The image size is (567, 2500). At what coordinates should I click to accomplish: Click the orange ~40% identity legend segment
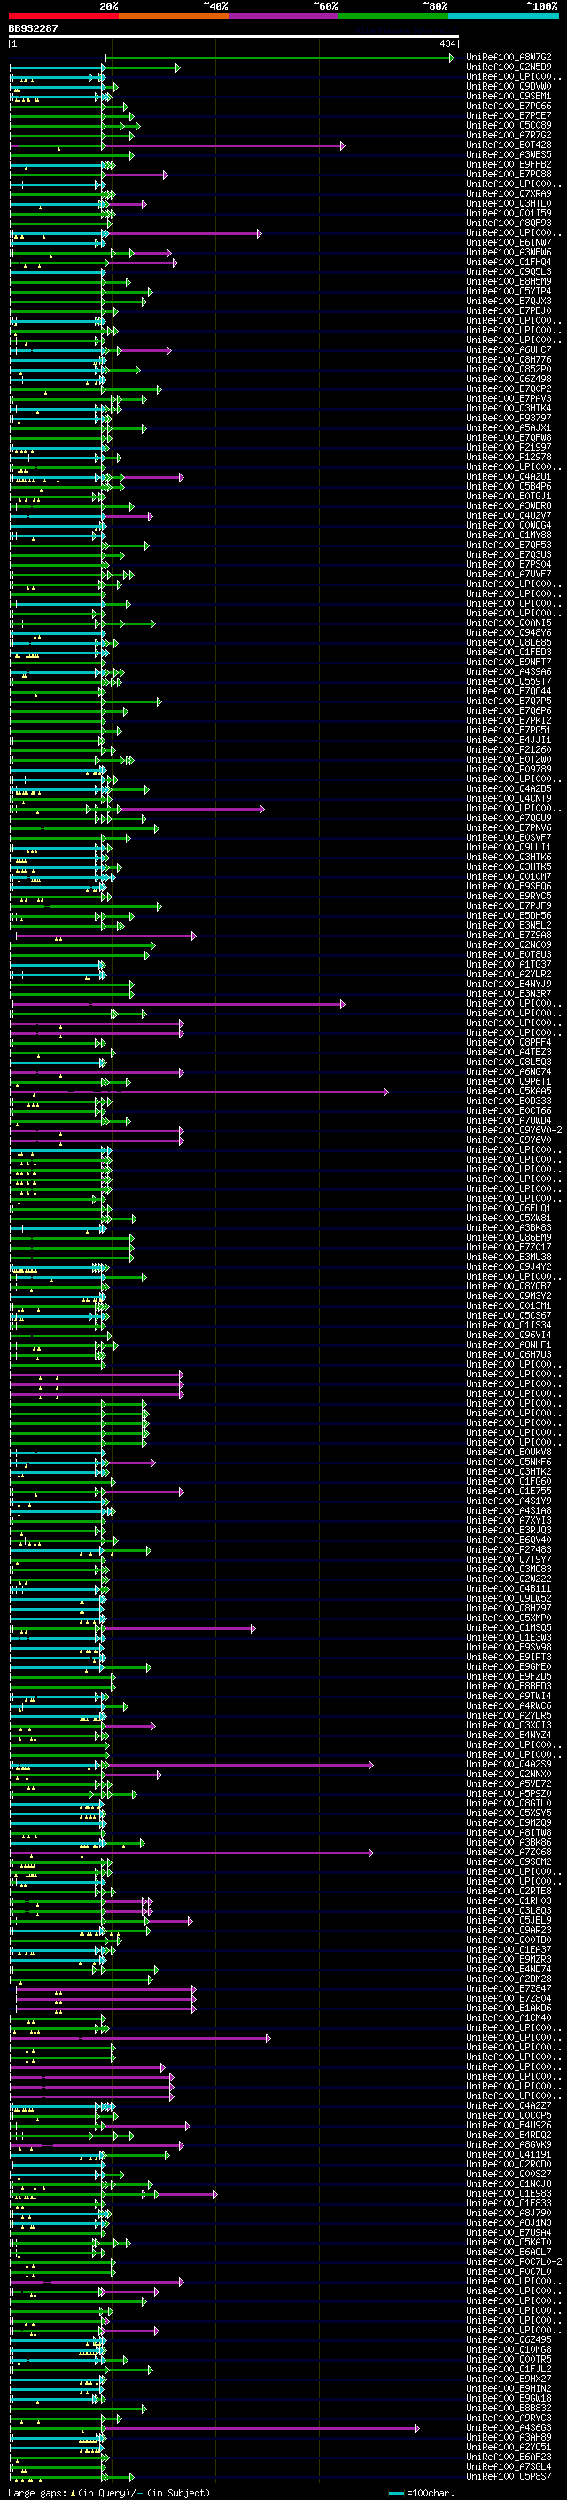(x=174, y=16)
